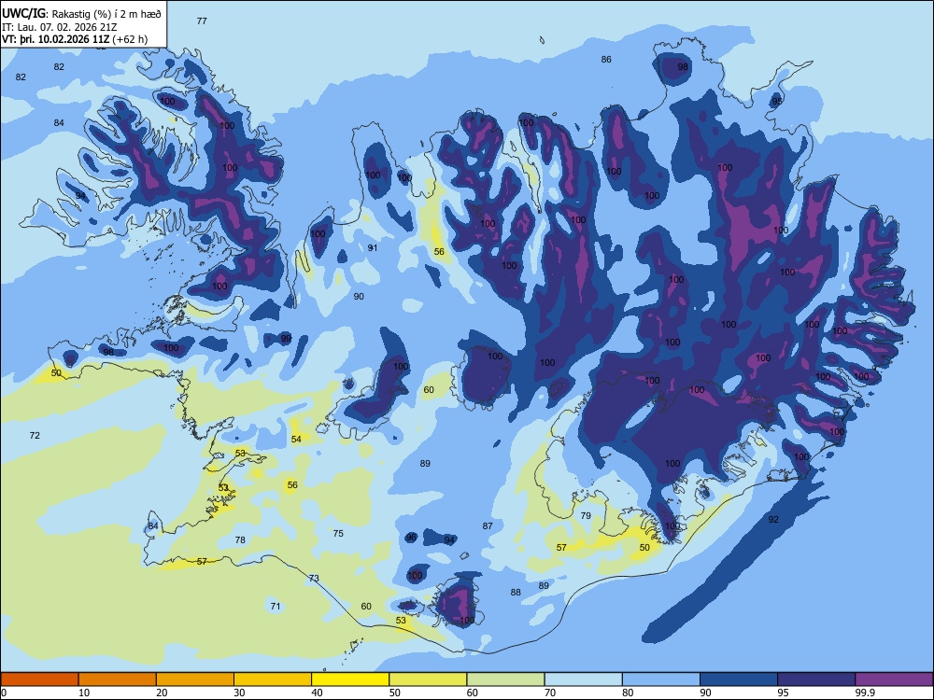This screenshot has height=700, width=934.
Task: Choose the 70–80 light blue legend swatch
Action: [x=583, y=679]
